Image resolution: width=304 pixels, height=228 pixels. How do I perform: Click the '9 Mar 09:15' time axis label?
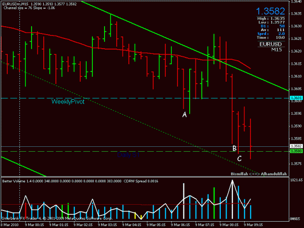point(253,225)
